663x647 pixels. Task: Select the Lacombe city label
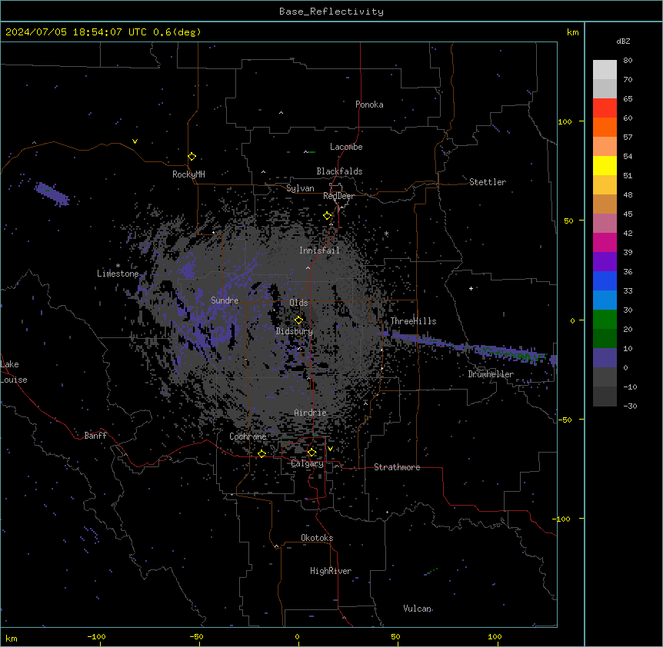pyautogui.click(x=346, y=147)
